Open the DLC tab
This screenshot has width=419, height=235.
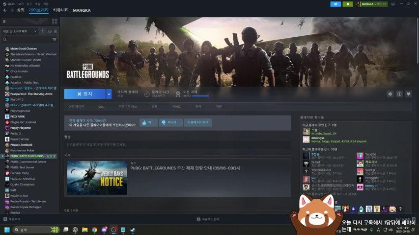[102, 107]
